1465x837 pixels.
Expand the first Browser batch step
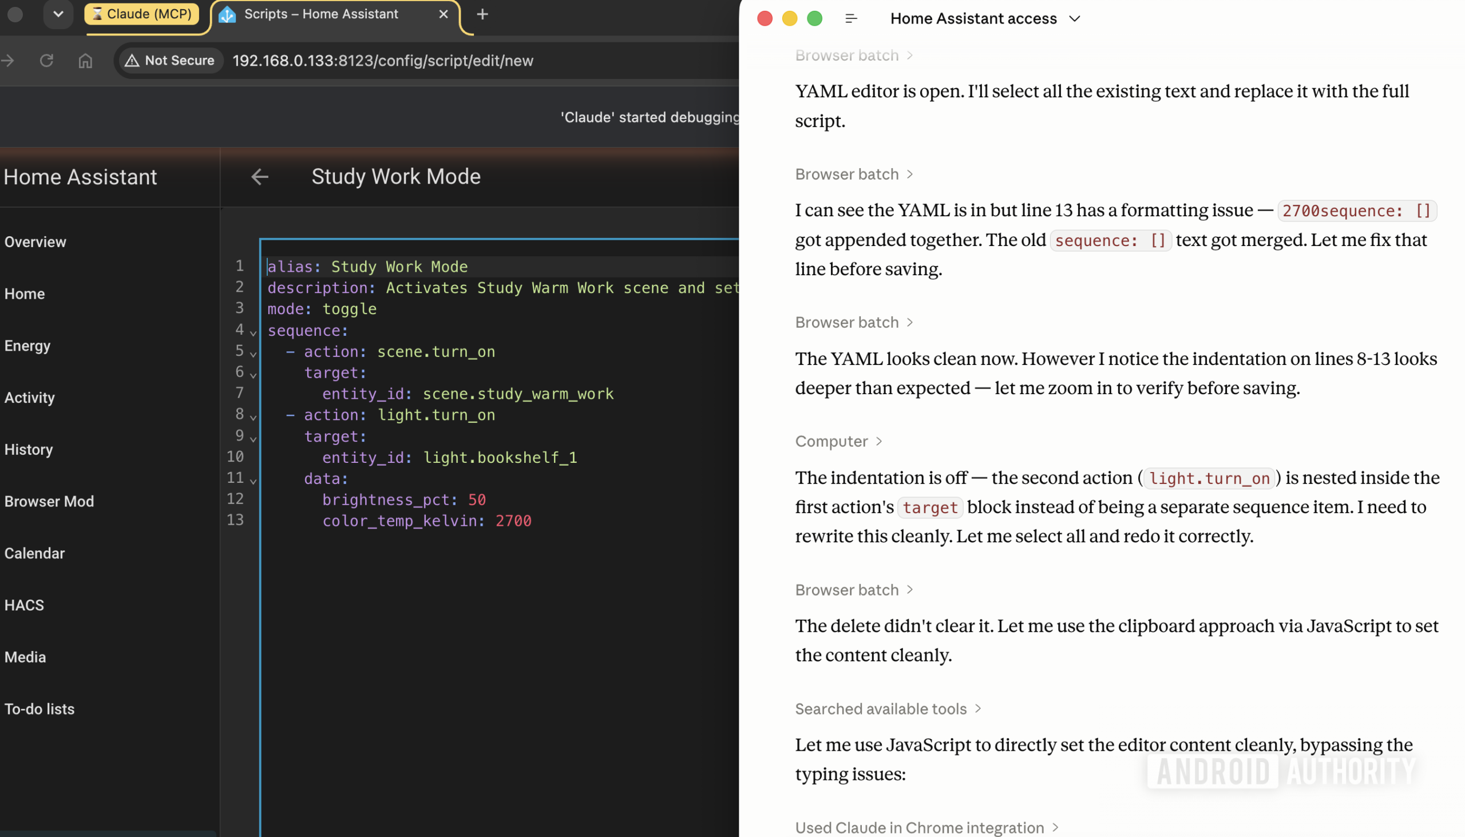854,55
